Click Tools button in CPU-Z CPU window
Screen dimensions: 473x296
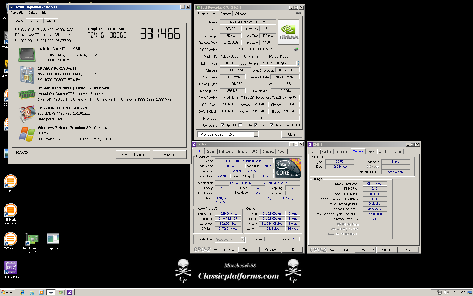(x=247, y=249)
